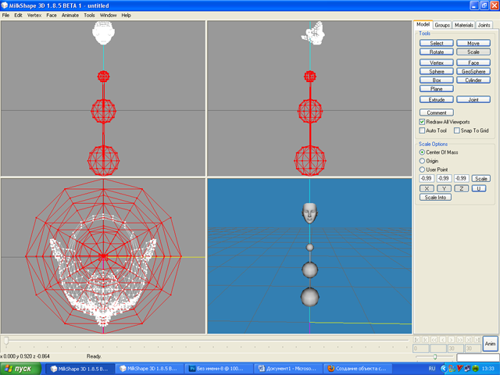500x375 pixels.
Task: Activate the Extrude tool
Action: click(436, 100)
